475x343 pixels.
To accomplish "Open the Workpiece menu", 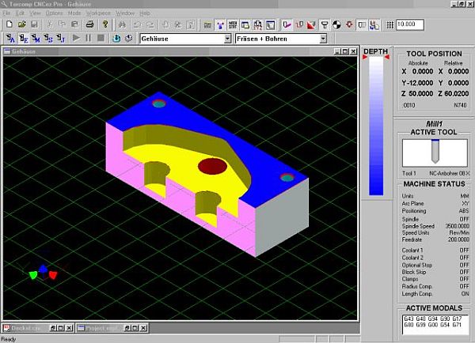I will [x=98, y=13].
